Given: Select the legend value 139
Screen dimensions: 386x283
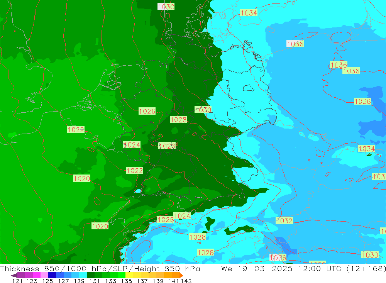Looking at the screenshot, I should [158, 281].
